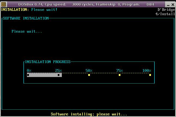This screenshot has height=117, width=176.
Task: Click the yellow 100% progress marker
Action: point(150,75)
